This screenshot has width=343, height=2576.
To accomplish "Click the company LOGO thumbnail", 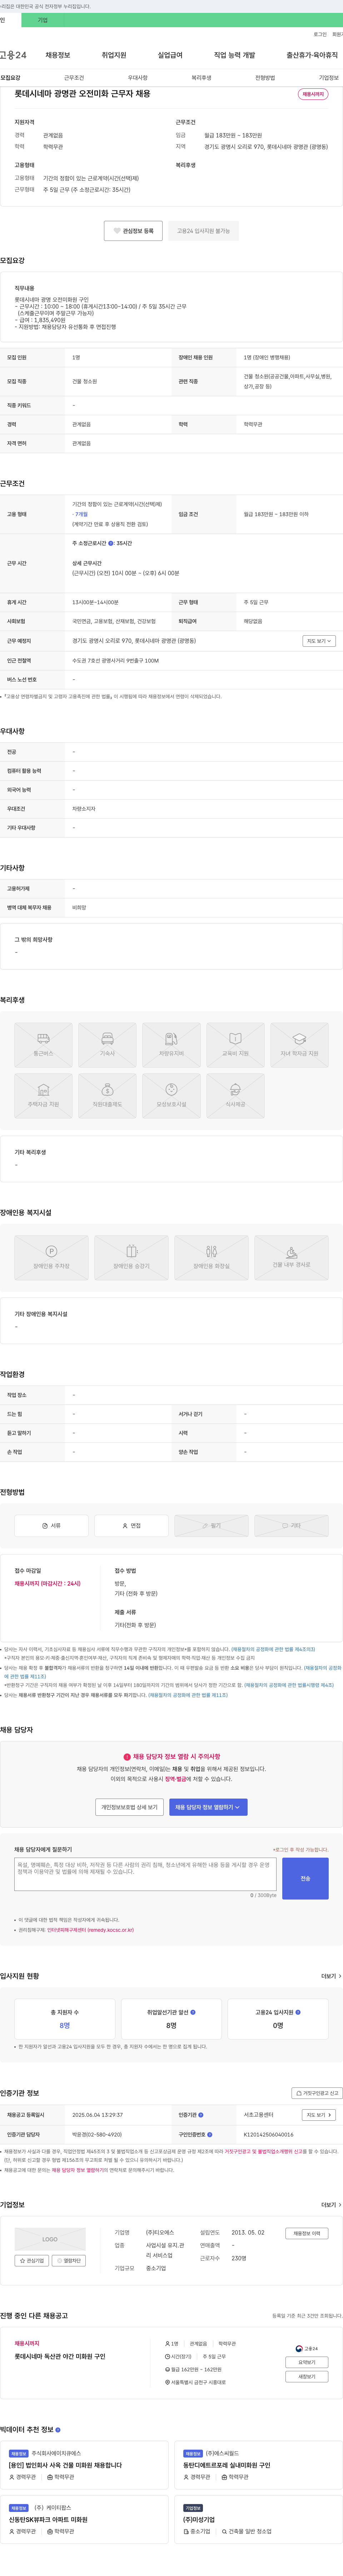I will (x=50, y=2239).
